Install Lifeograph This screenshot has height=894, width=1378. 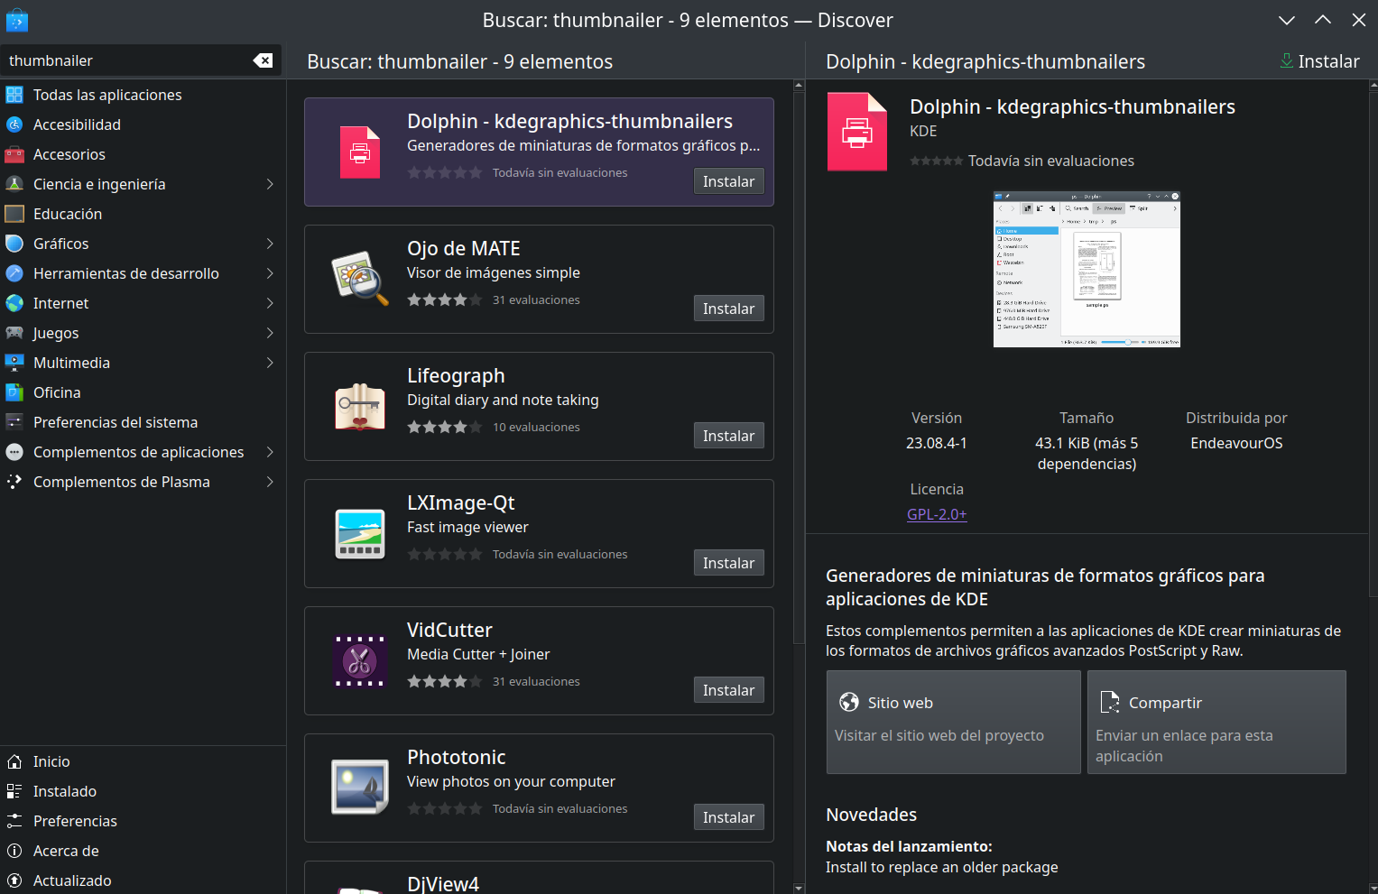(728, 436)
